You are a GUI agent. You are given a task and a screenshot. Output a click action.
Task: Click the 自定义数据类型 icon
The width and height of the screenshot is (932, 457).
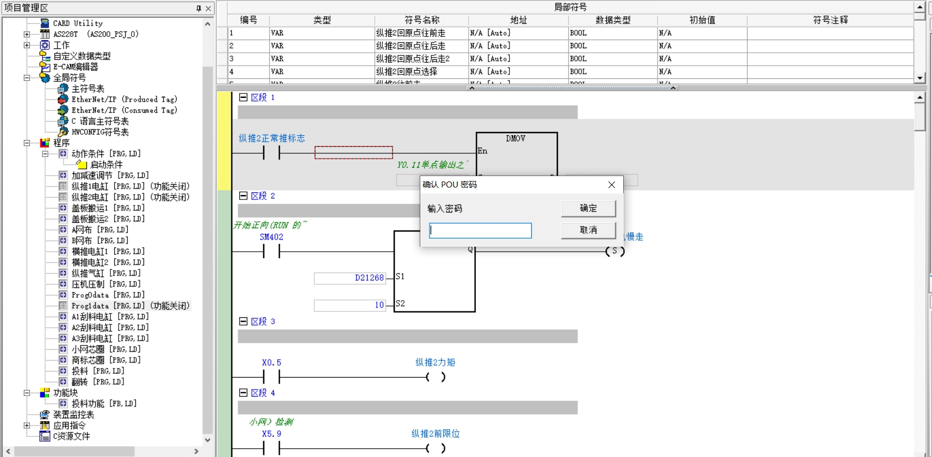pyautogui.click(x=45, y=56)
